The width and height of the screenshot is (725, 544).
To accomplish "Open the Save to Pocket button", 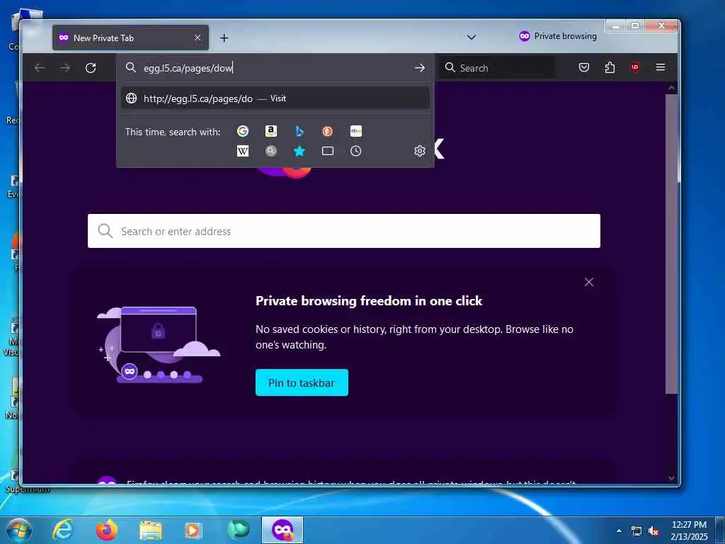I will [x=584, y=68].
